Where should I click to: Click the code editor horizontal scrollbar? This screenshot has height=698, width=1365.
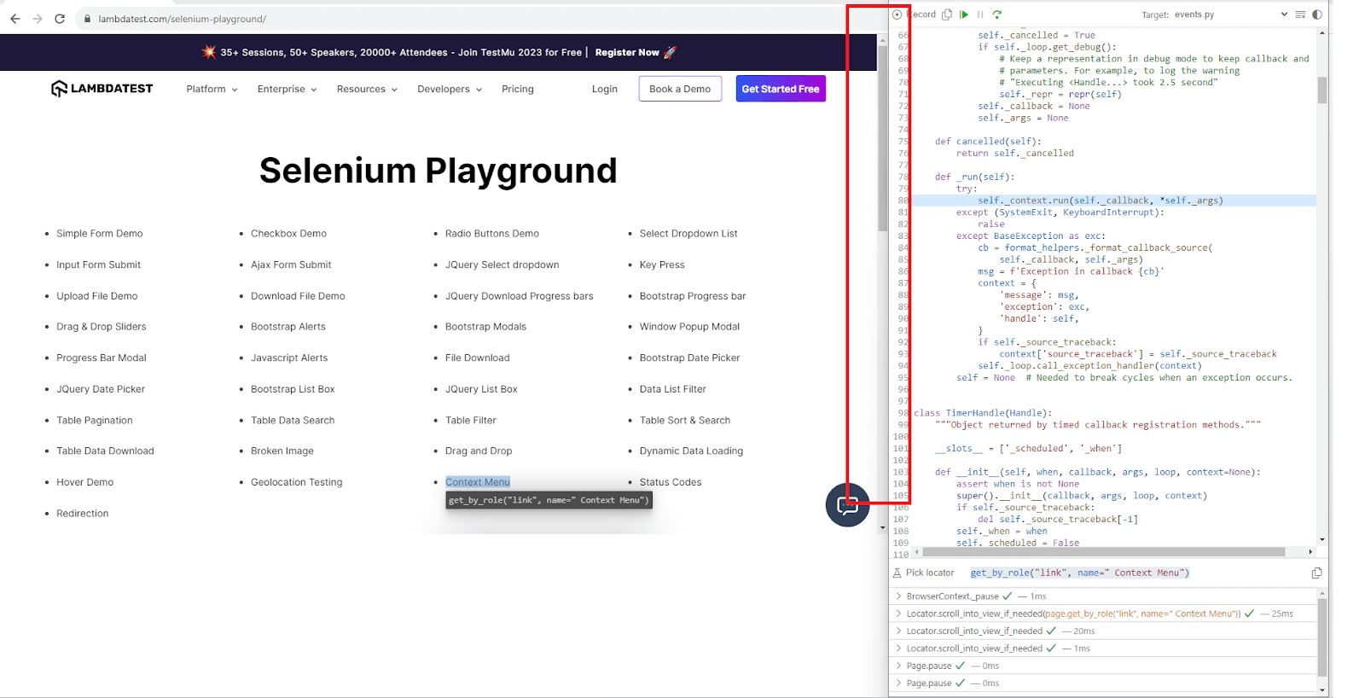[x=1105, y=552]
